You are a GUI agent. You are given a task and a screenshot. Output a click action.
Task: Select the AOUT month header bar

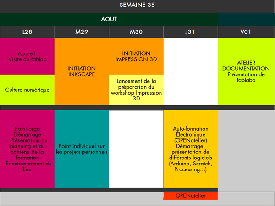[109, 19]
